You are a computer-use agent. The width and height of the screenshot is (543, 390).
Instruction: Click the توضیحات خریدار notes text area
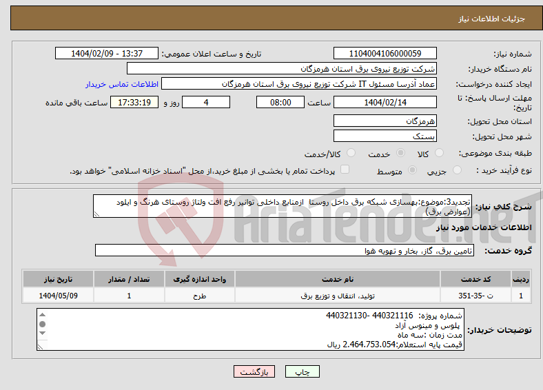click(x=250, y=329)
